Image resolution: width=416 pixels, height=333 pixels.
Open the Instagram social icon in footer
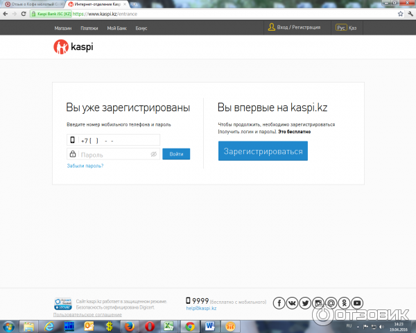[318, 303]
